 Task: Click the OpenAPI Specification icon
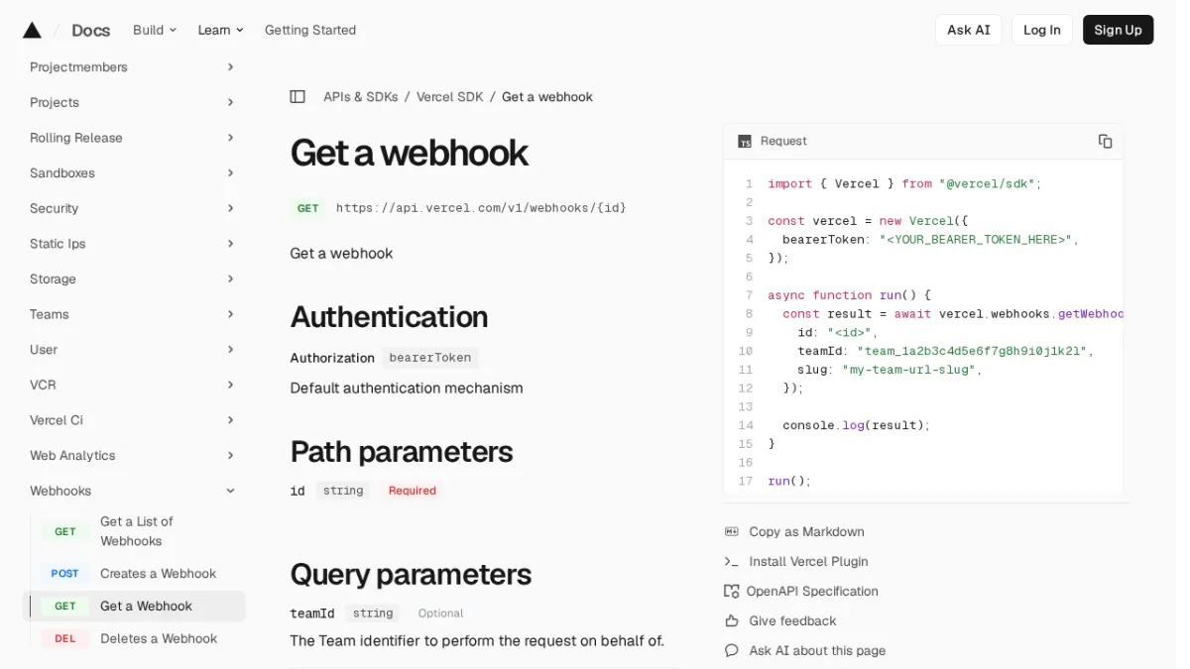[732, 591]
